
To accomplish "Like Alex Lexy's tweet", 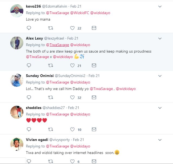I will click(x=72, y=65).
